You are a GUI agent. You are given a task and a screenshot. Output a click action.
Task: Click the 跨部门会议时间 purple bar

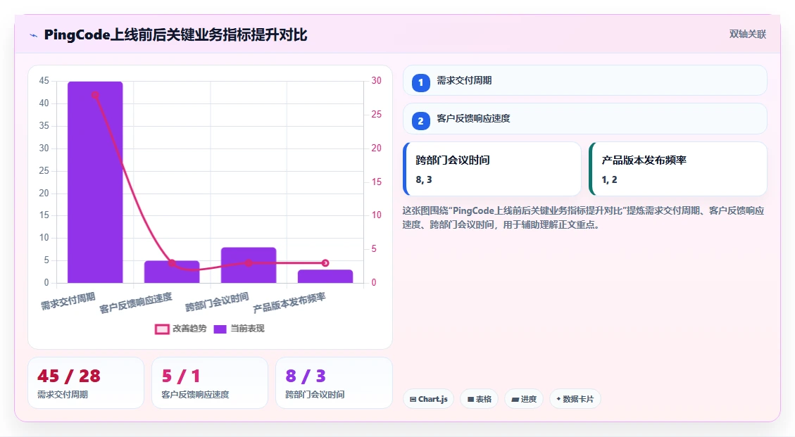(249, 265)
